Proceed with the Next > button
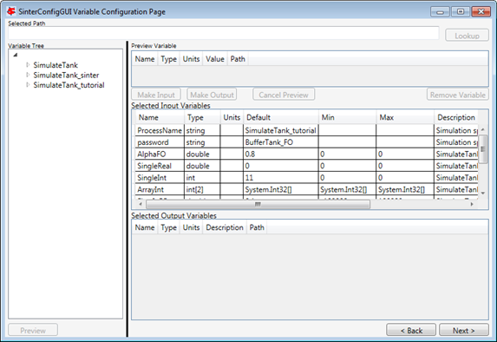 pos(464,330)
